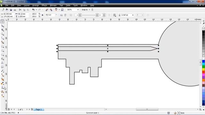Open the Arrange menu
This screenshot has width=205, height=115.
tap(36, 5)
